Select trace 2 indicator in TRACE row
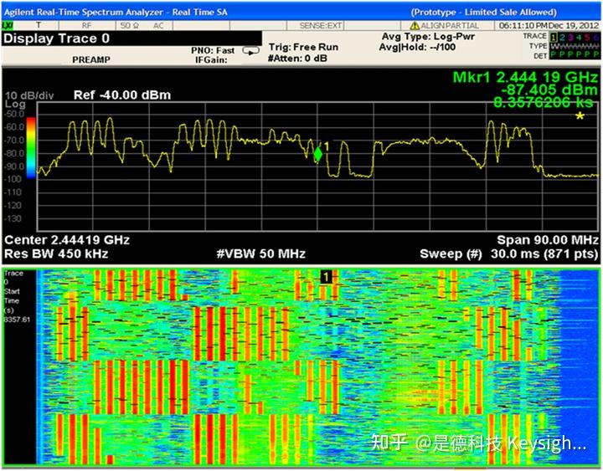 562,37
